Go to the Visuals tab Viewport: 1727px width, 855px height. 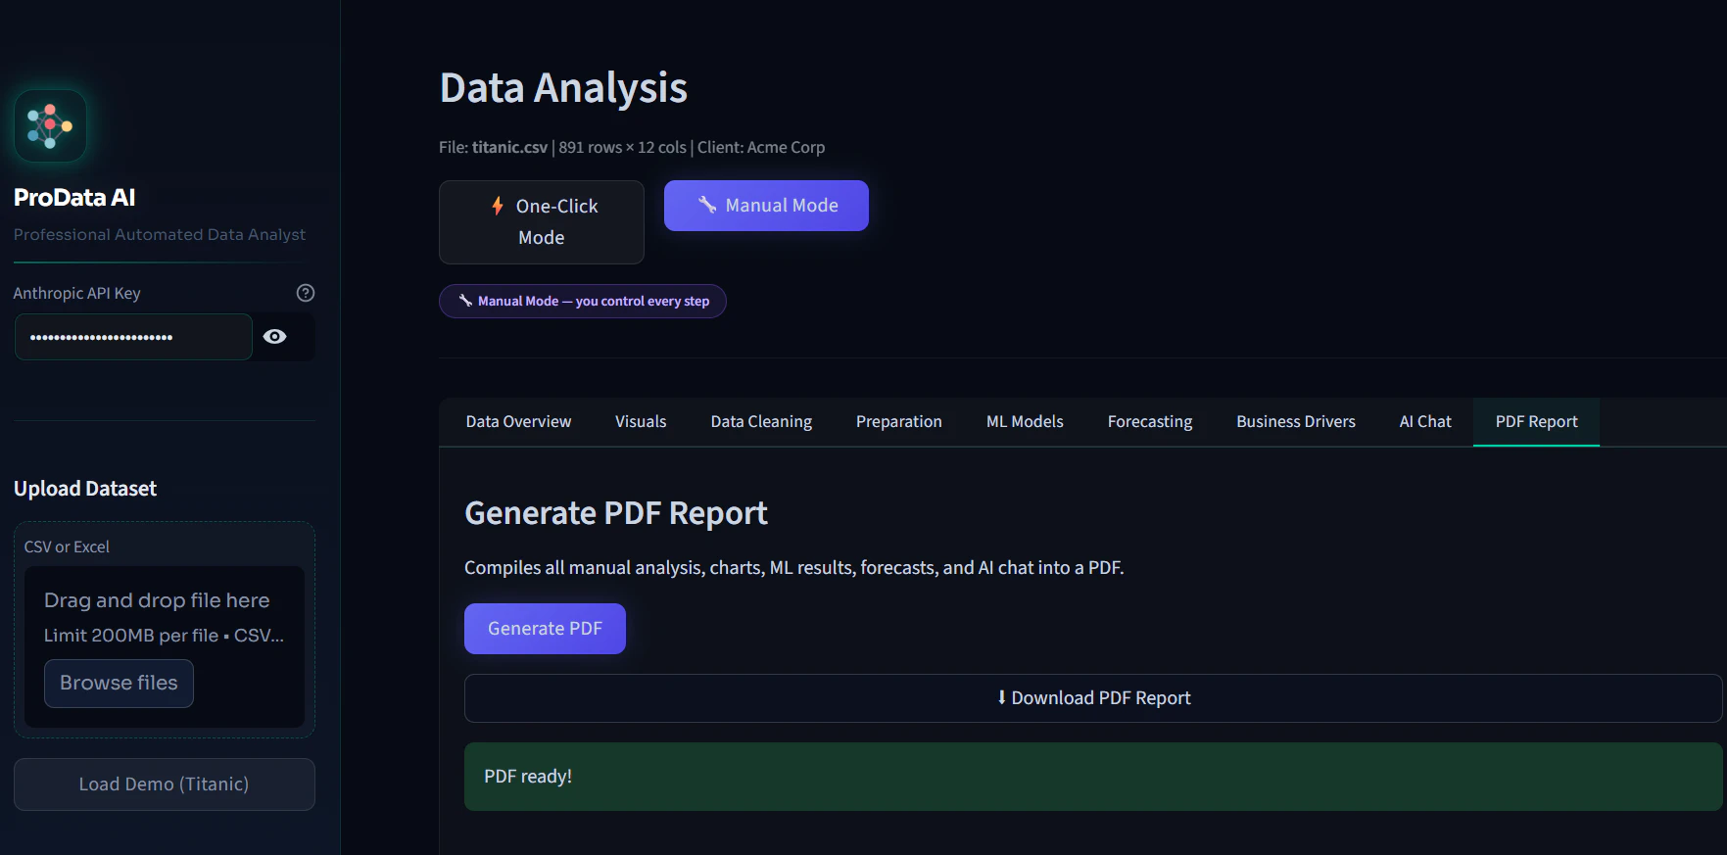[641, 422]
